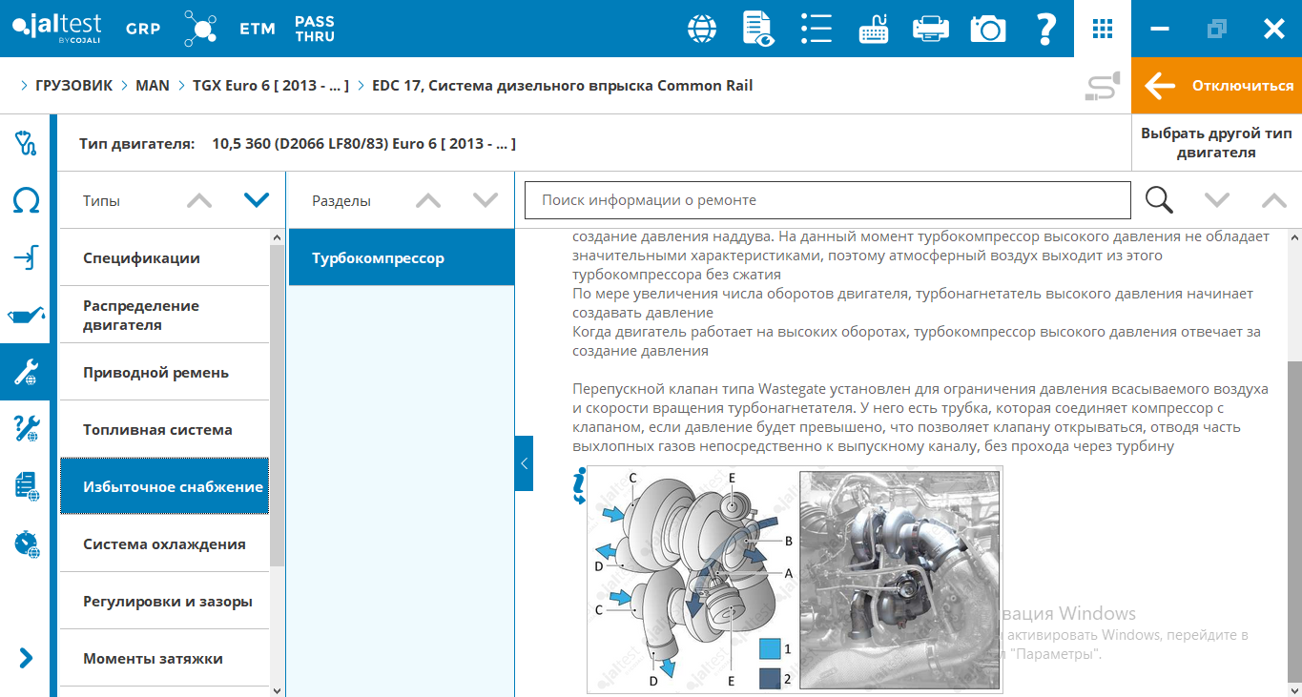Select TGX Euro 6 breadcrumb
Screen dimensions: 1302x697
tap(271, 86)
